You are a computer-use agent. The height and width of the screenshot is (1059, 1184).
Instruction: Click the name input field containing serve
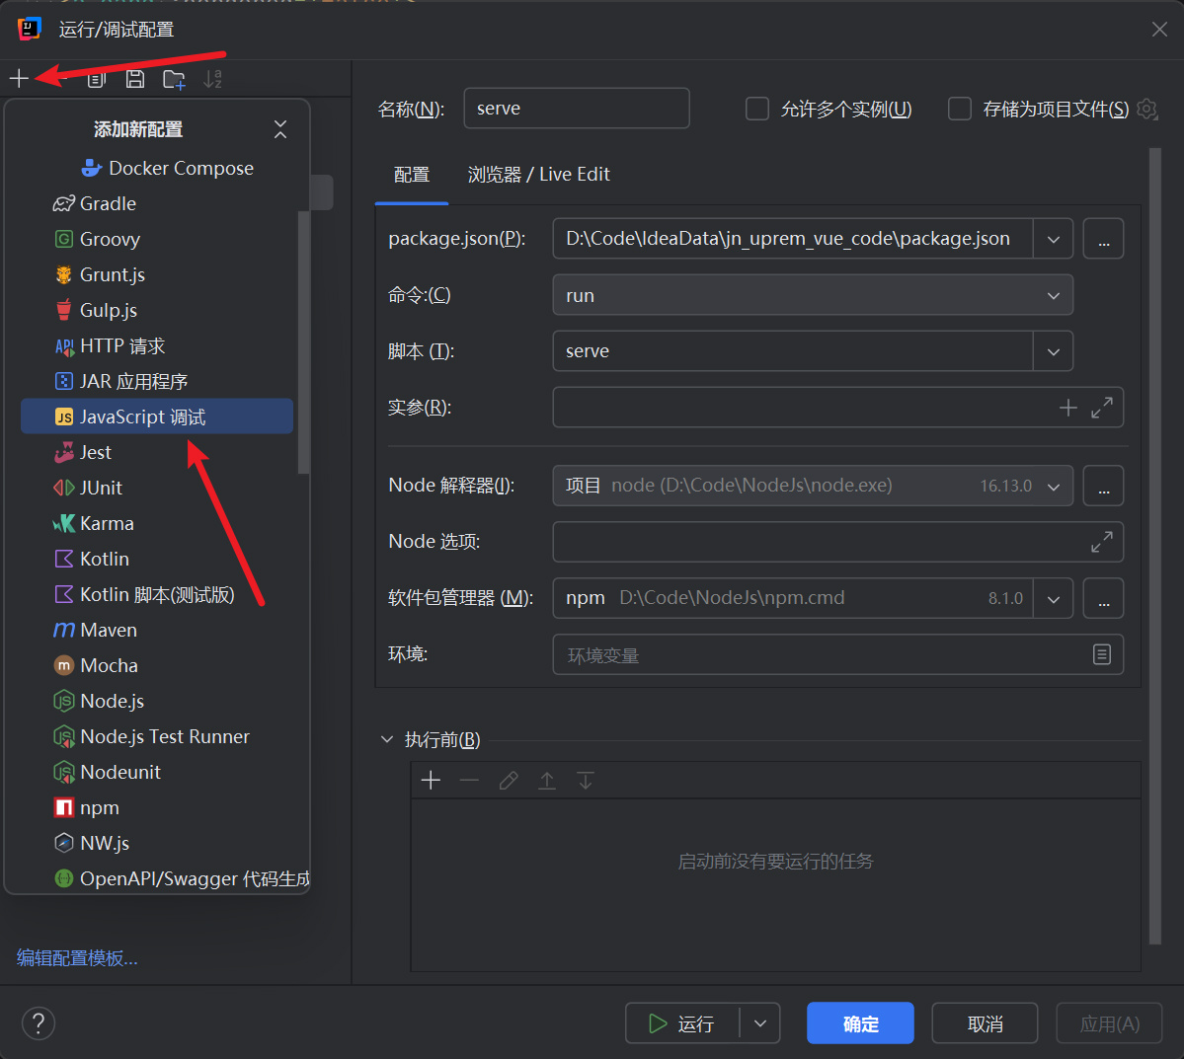[x=576, y=109]
